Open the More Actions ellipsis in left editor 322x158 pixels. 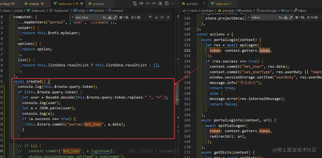coord(173,4)
